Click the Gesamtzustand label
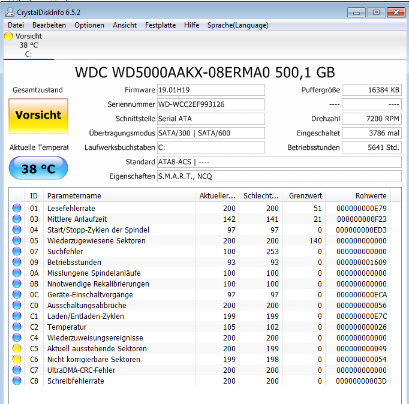 click(x=38, y=90)
